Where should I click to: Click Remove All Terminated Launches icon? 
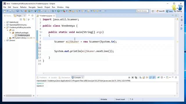coord(136,77)
